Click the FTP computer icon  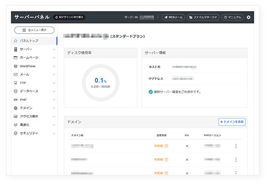[x=16, y=83]
